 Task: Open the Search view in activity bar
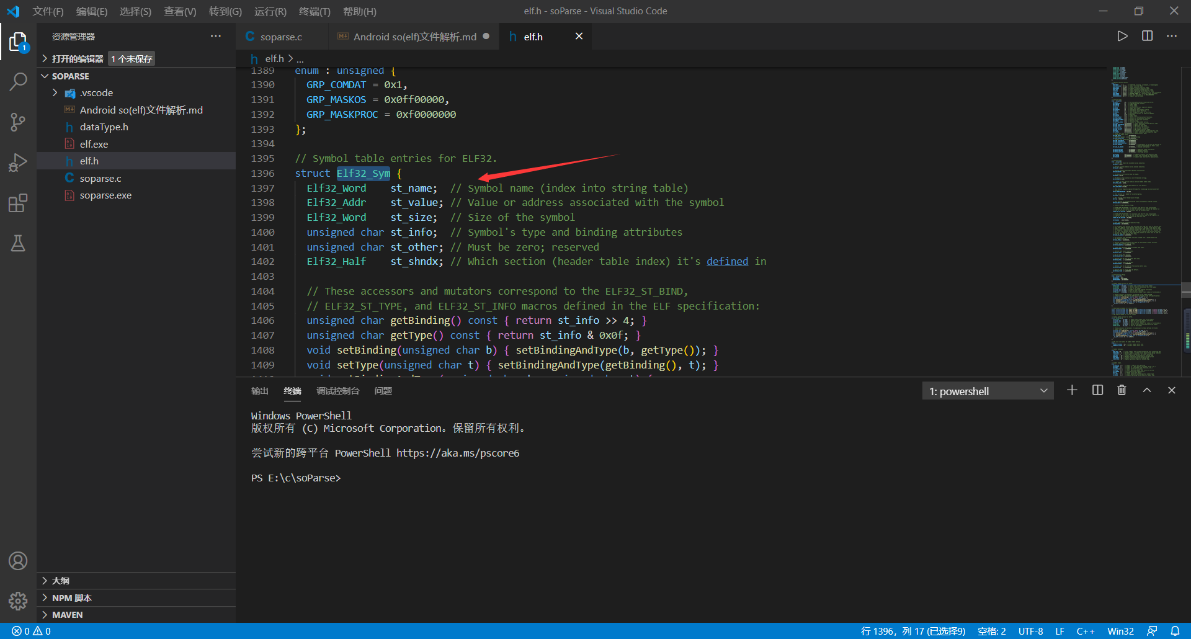click(18, 81)
